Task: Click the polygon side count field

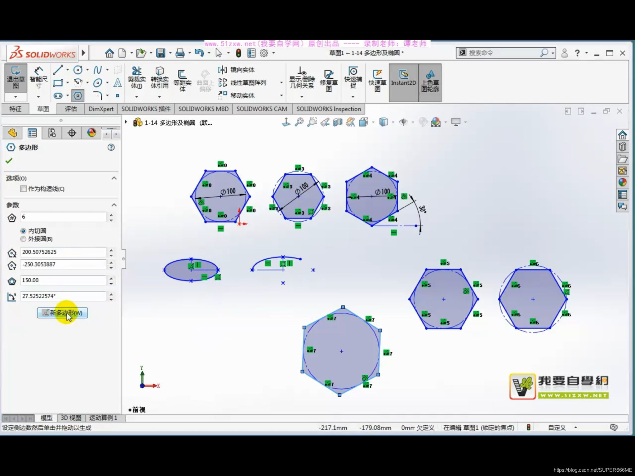Action: 63,217
